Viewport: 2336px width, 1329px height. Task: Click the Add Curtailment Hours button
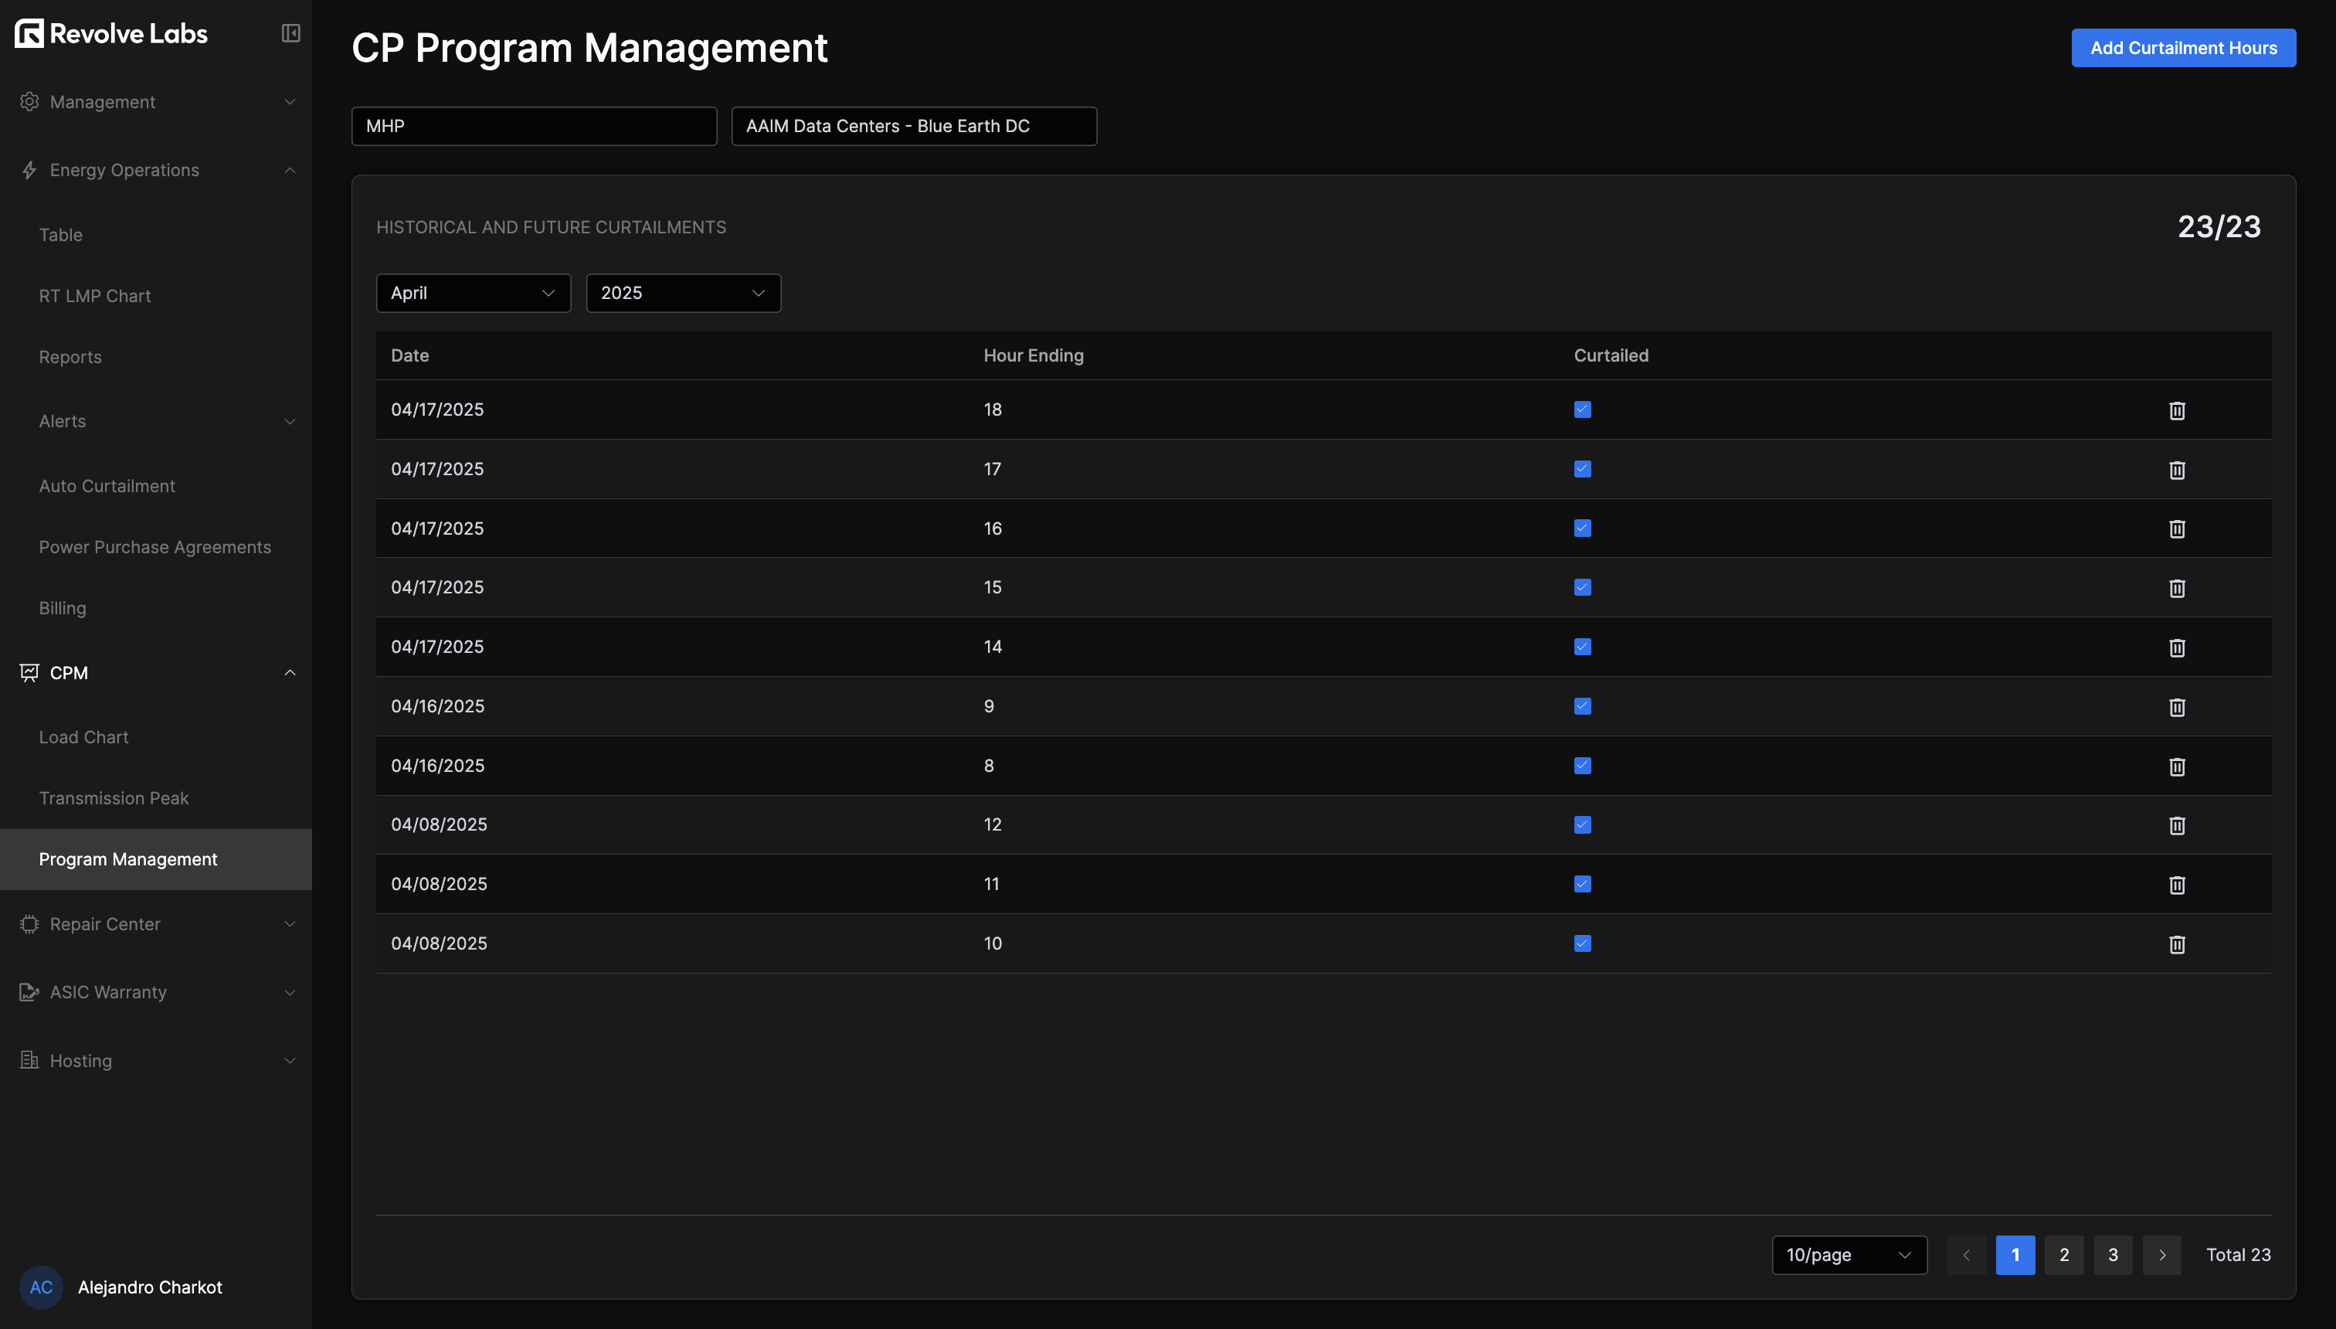tap(2184, 47)
